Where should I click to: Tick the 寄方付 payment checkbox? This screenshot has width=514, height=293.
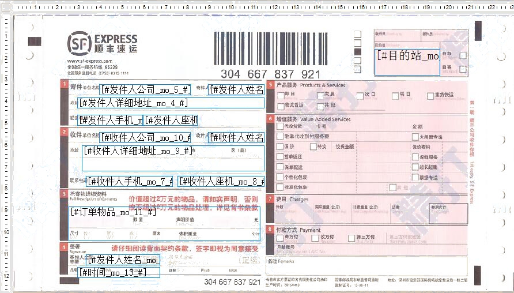pyautogui.click(x=281, y=237)
